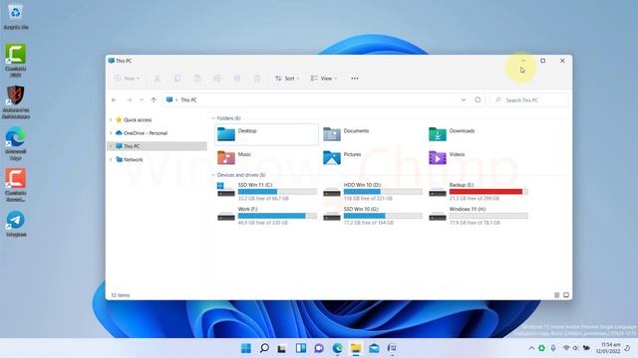The image size is (638, 358).
Task: Go up one level with Up arrow
Action: pos(154,99)
